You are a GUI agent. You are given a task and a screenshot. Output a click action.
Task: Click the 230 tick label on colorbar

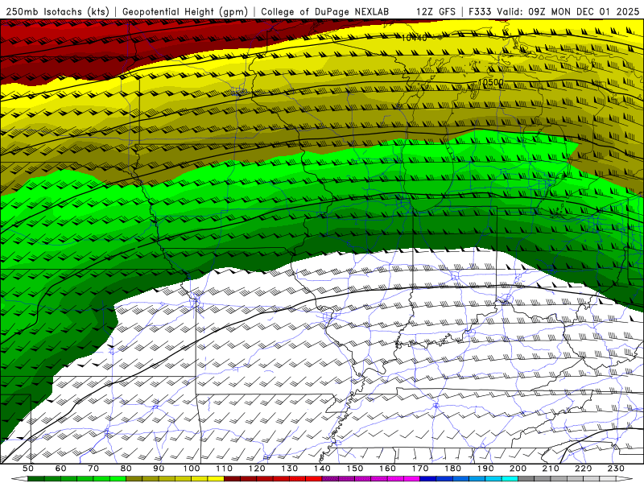(616, 469)
